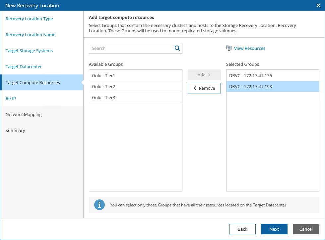The width and height of the screenshot is (325, 240).
Task: Type in the Search groups field
Action: [131, 48]
